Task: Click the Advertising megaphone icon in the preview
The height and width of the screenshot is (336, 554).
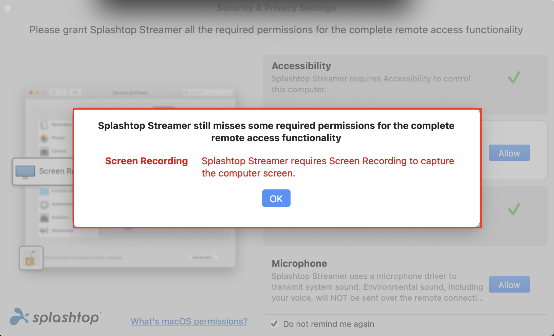Action: (x=44, y=231)
